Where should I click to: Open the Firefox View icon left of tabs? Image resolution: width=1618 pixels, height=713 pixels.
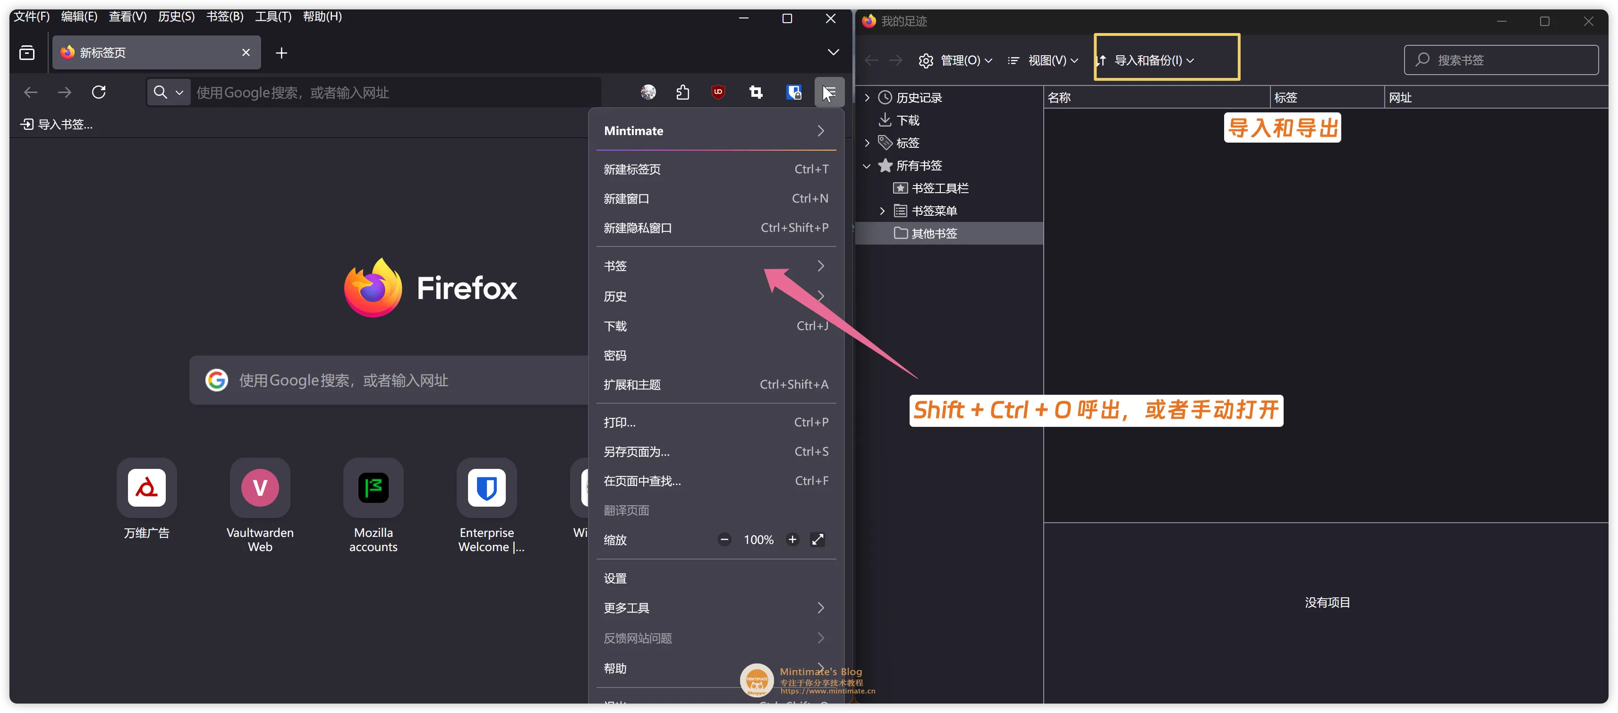coord(27,53)
